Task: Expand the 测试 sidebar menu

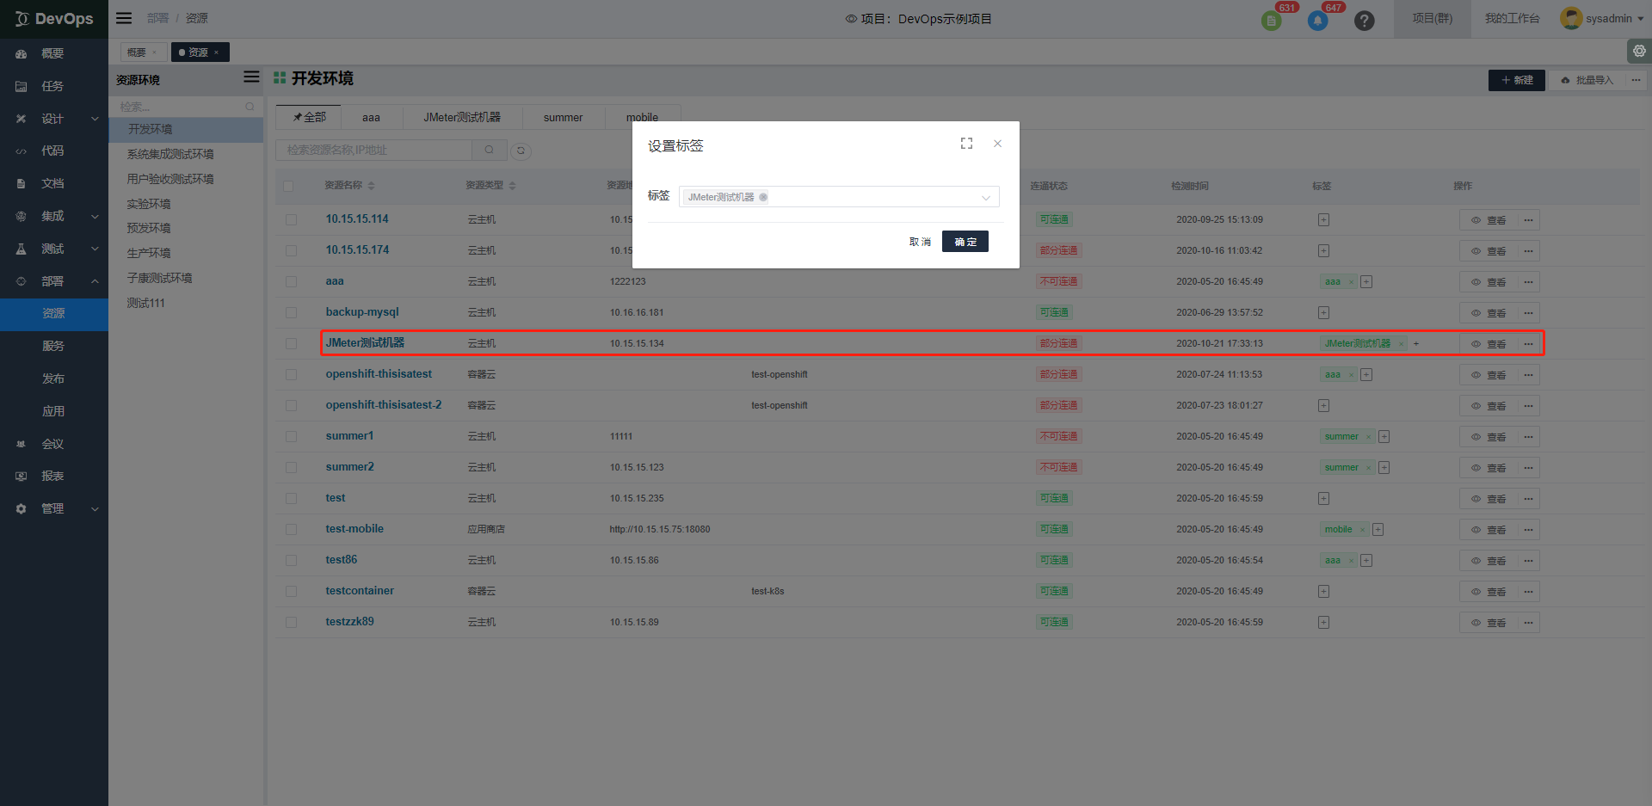Action: tap(54, 249)
